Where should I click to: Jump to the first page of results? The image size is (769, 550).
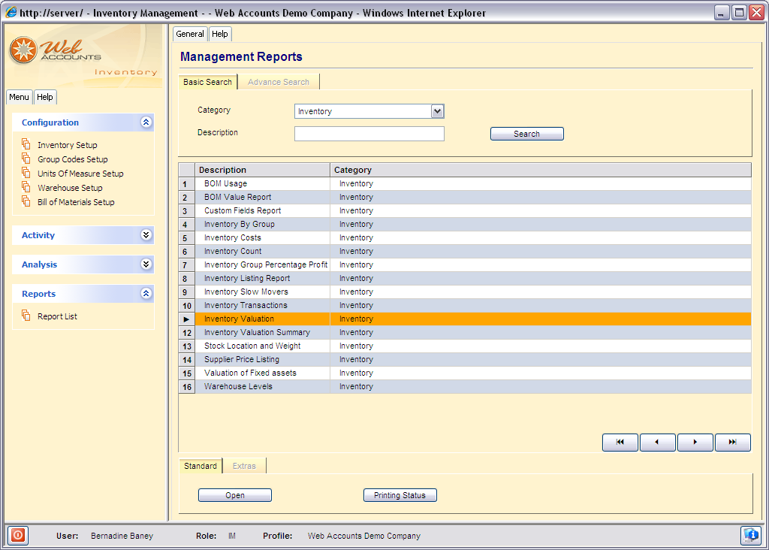(620, 443)
